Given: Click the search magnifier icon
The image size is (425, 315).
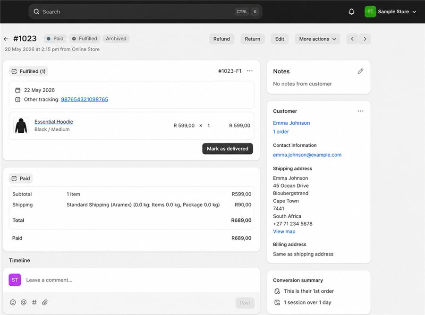Looking at the screenshot, I should pos(36,12).
